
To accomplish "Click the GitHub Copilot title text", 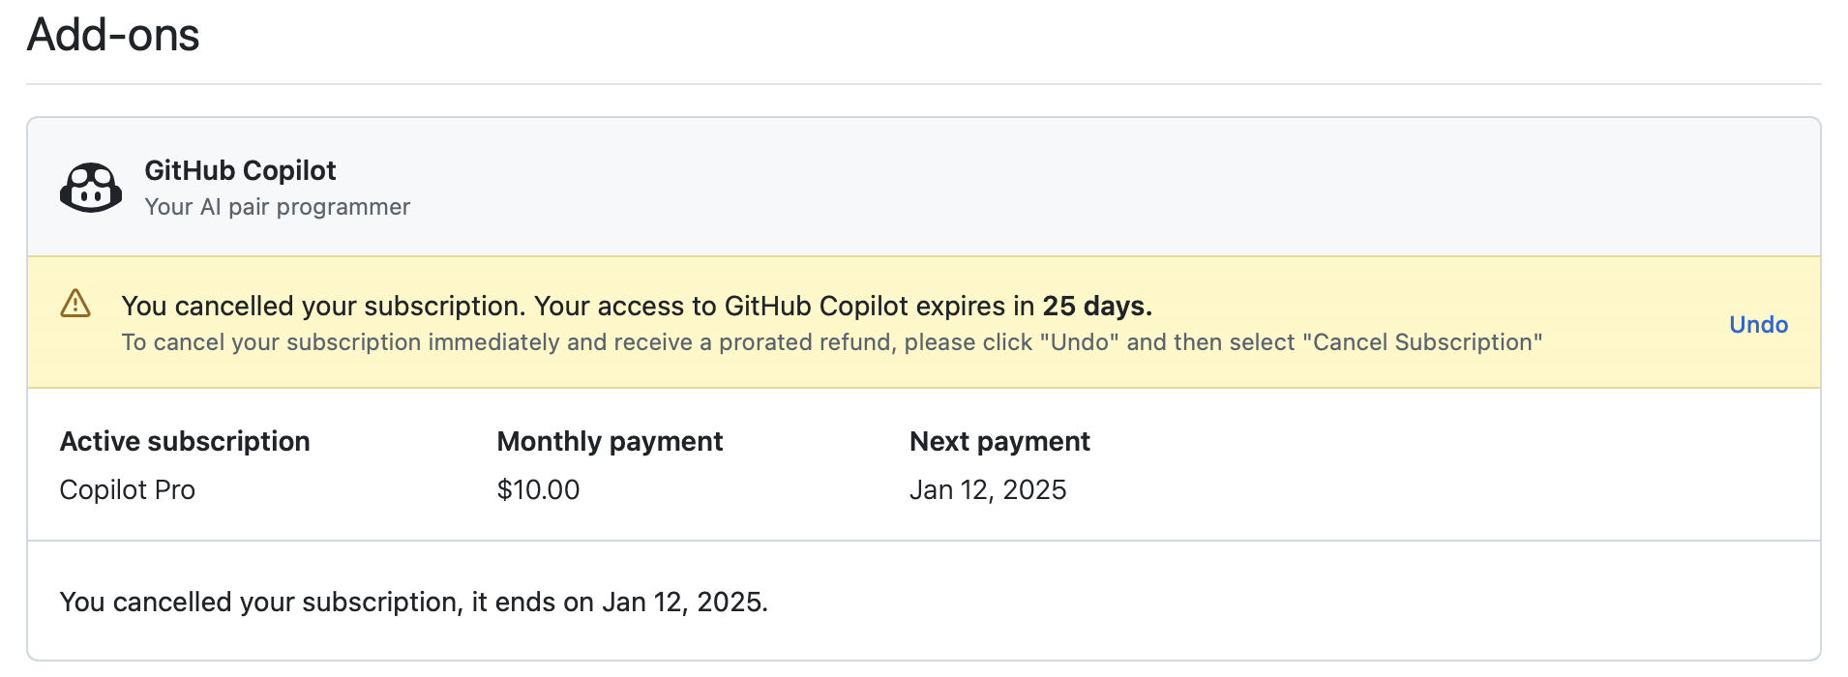I will click(240, 170).
